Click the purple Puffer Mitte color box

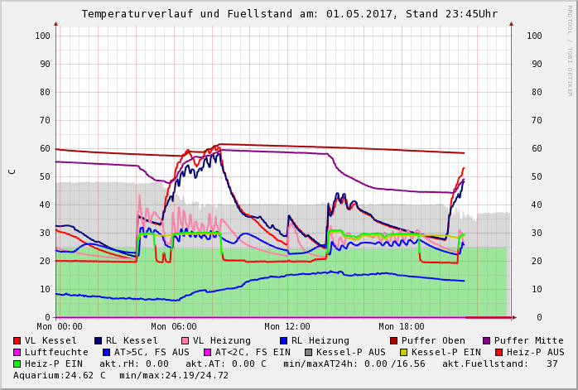pyautogui.click(x=487, y=340)
